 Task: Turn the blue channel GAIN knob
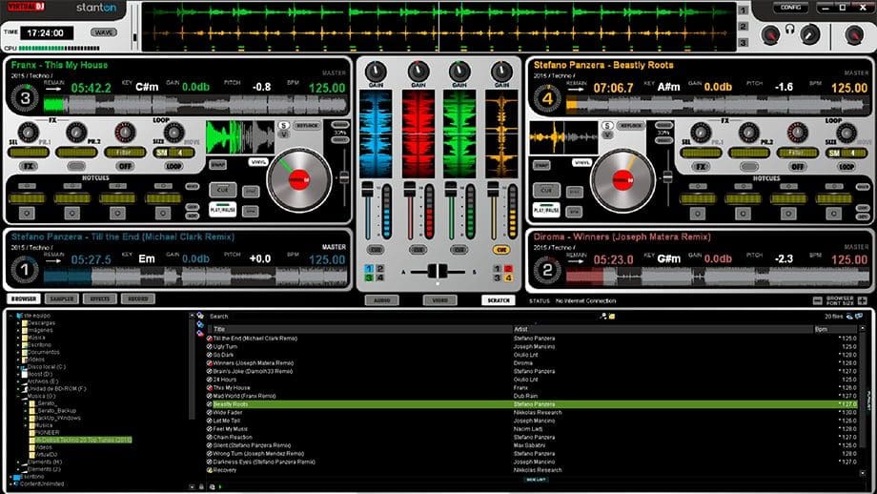[x=376, y=72]
